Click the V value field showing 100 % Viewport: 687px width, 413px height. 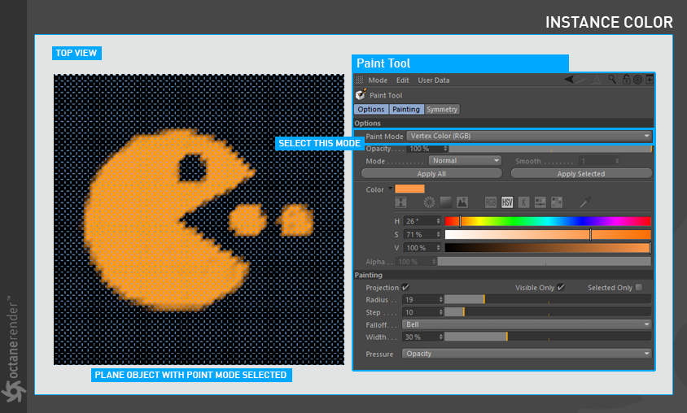pos(420,248)
